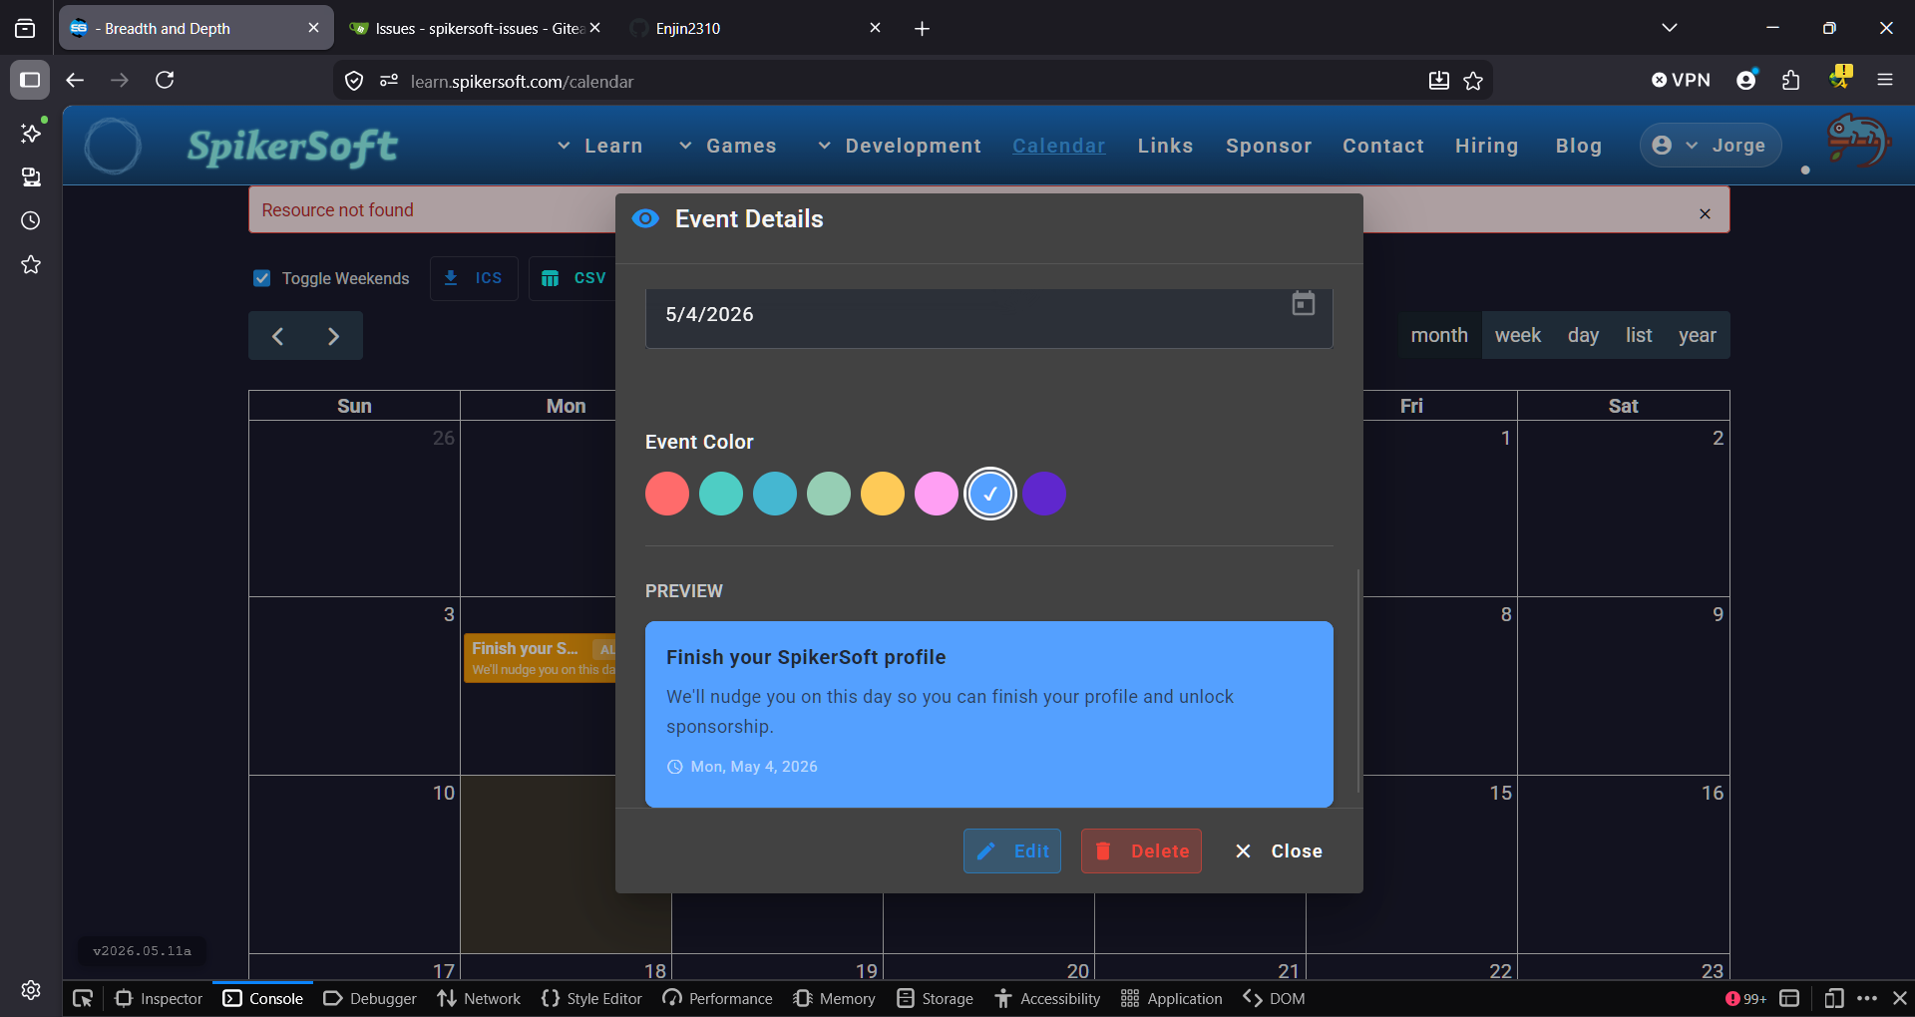Open the Calendar nav link
This screenshot has height=1017, width=1915.
1059,146
